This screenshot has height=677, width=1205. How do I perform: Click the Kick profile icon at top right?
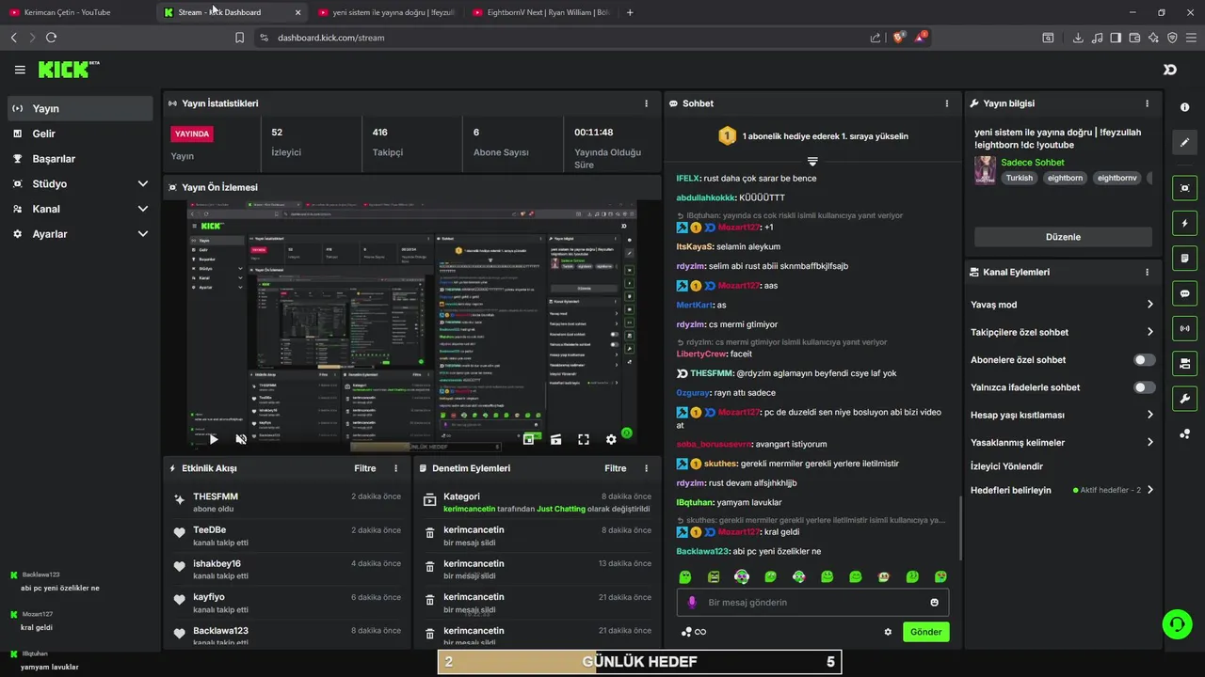(x=1170, y=70)
